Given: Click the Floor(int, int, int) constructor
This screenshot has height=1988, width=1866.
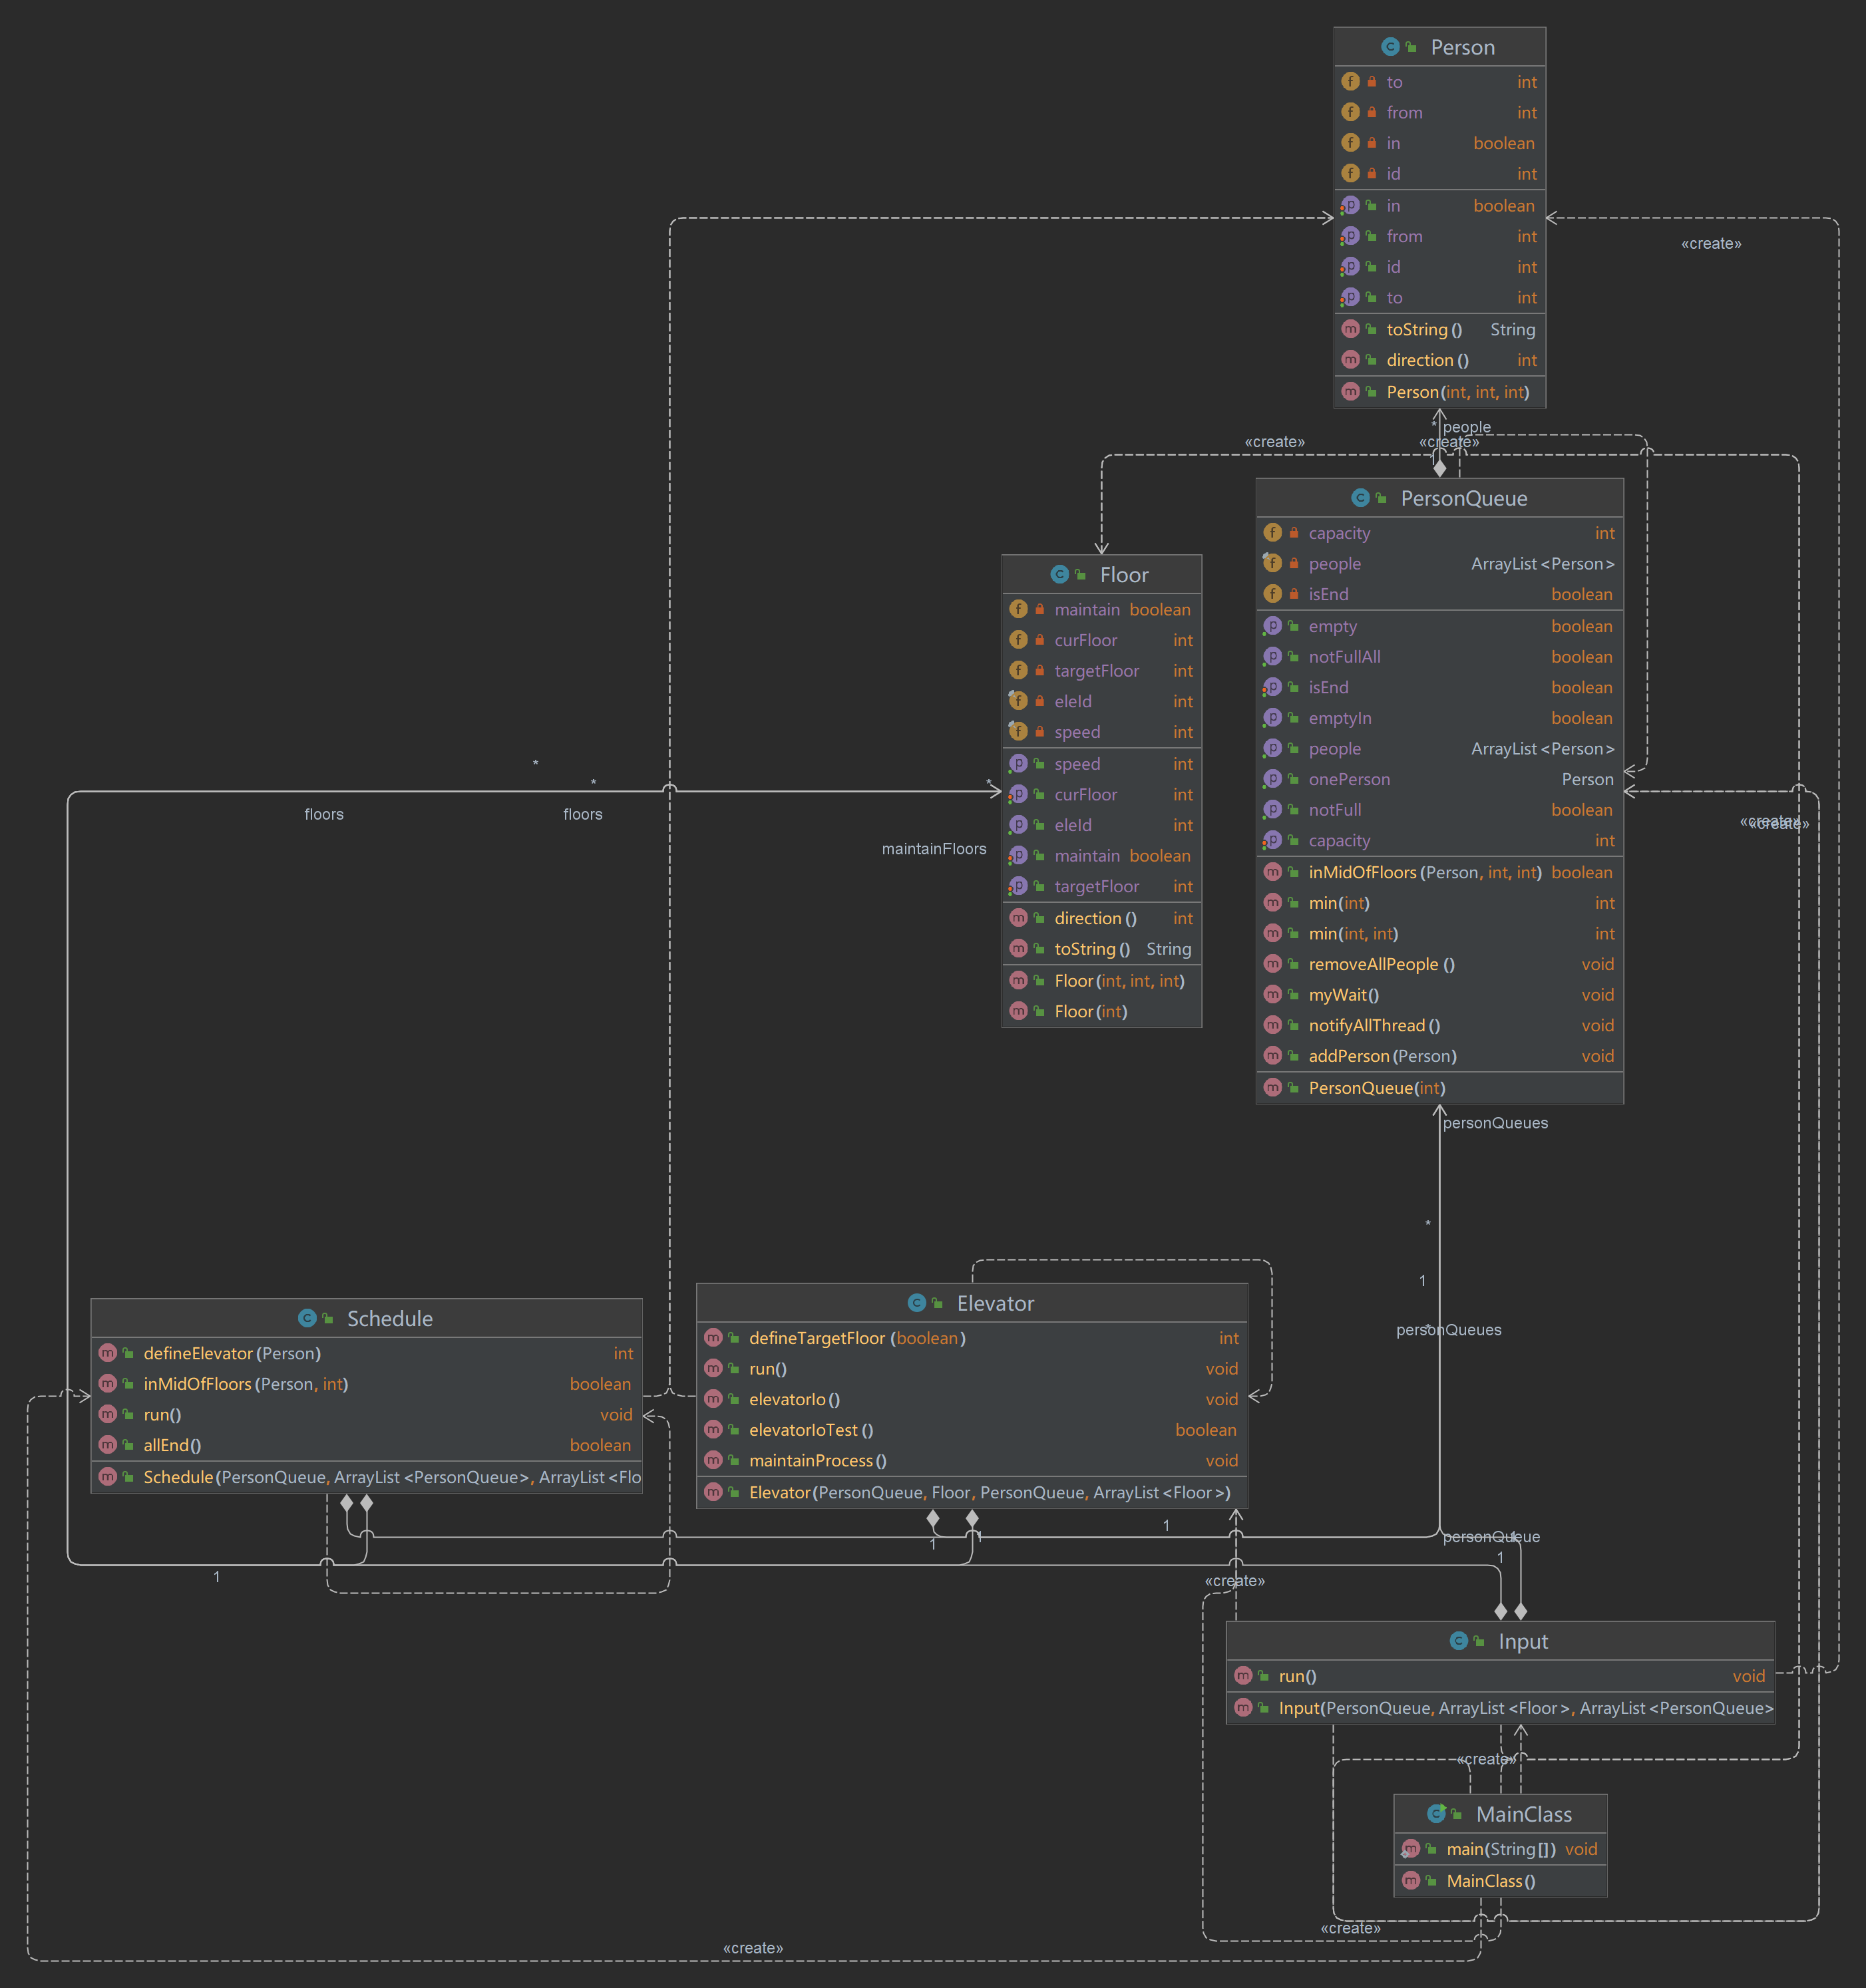Looking at the screenshot, I should click(1102, 981).
